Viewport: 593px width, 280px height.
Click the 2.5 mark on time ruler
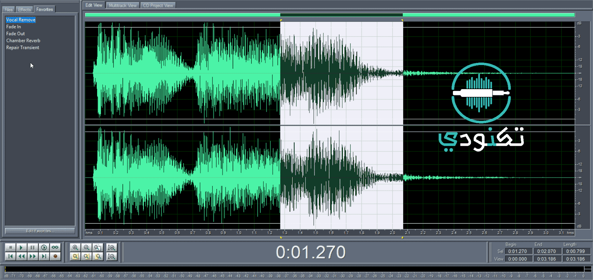(469, 233)
